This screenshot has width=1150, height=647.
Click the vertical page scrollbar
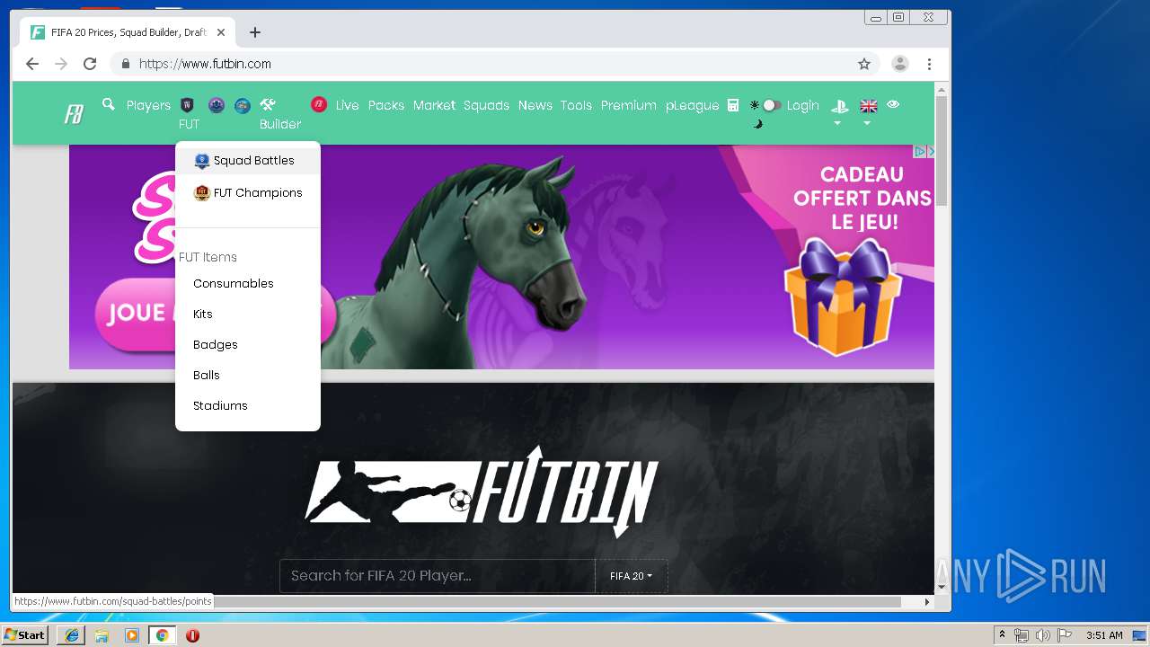(x=942, y=151)
